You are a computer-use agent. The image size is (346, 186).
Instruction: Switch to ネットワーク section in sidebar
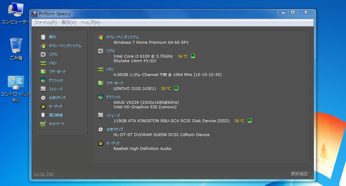pos(56,124)
